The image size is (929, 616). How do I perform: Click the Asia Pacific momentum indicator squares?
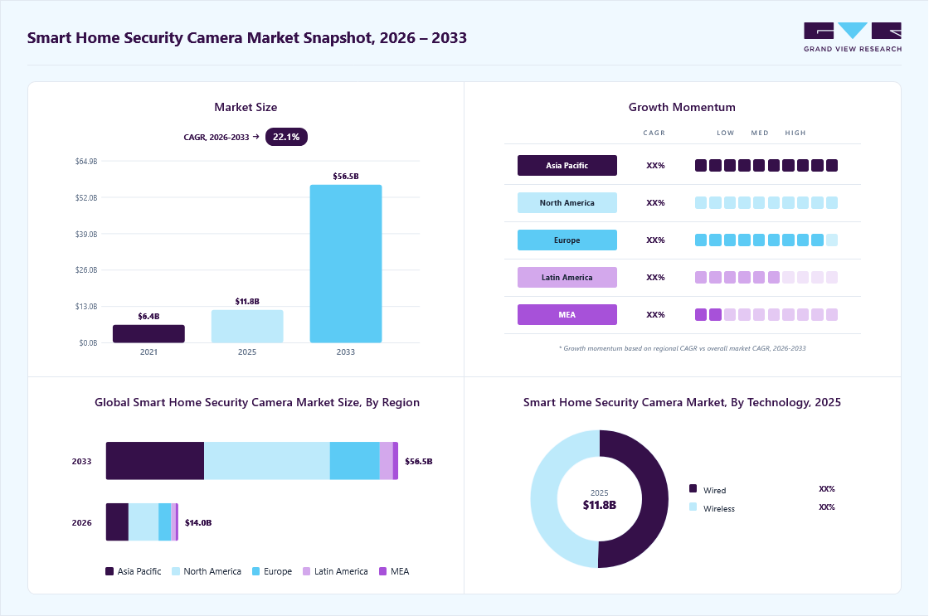pos(766,165)
